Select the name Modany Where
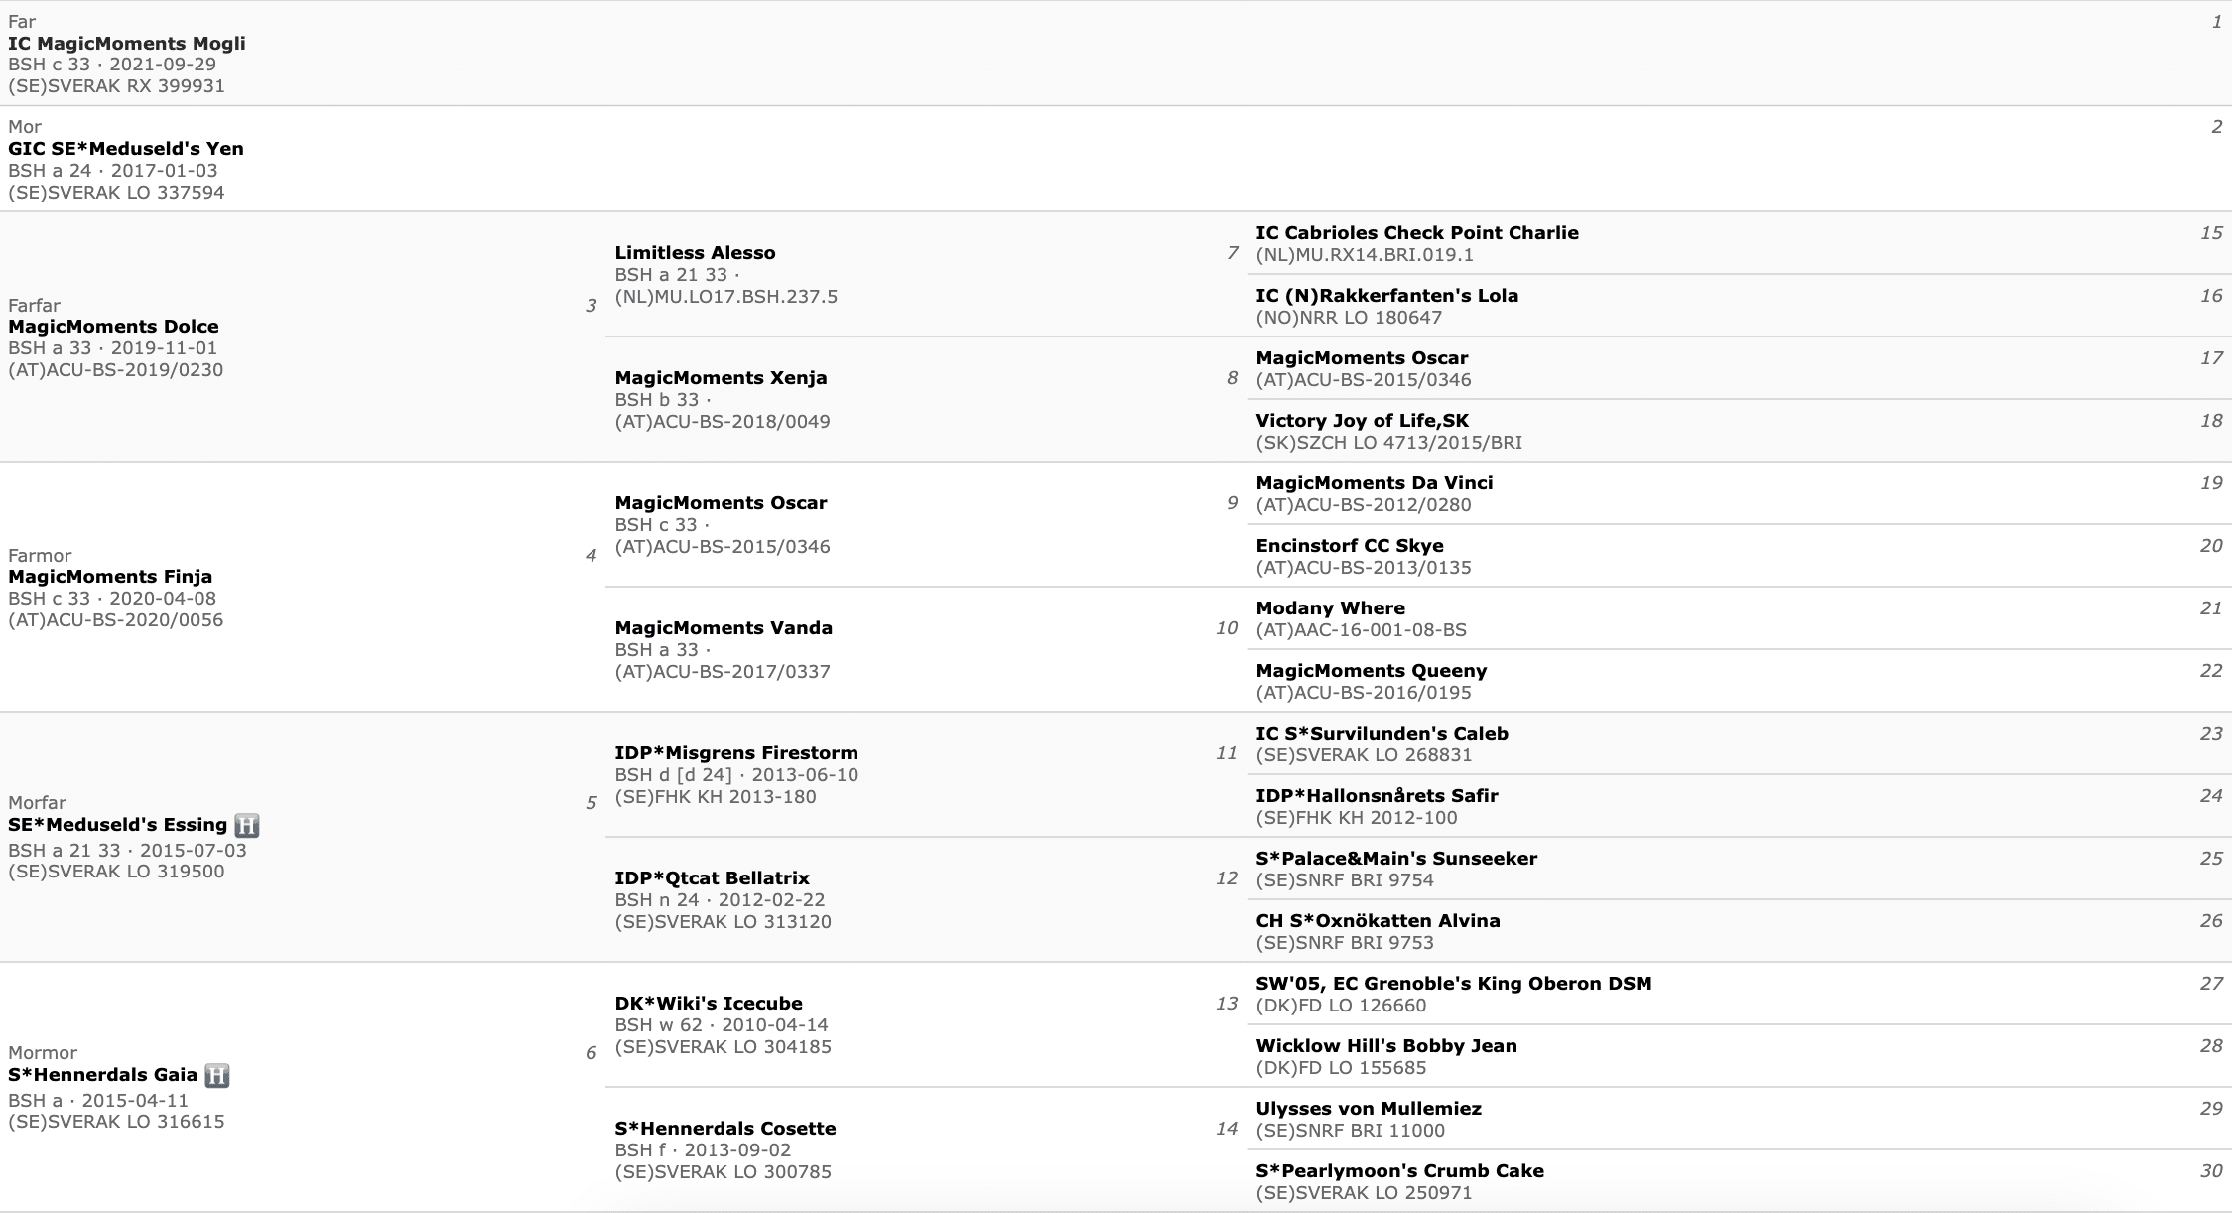 1330,608
